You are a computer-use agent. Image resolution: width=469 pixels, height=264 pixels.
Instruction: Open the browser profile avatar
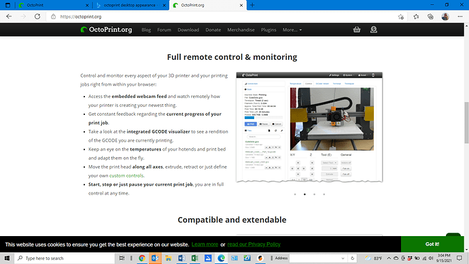445,17
